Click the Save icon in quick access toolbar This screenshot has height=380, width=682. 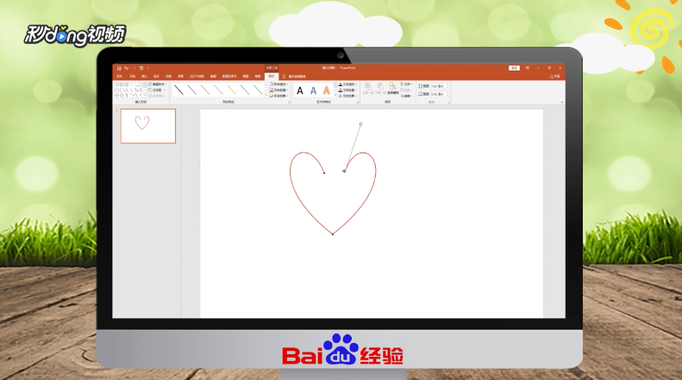[119, 68]
